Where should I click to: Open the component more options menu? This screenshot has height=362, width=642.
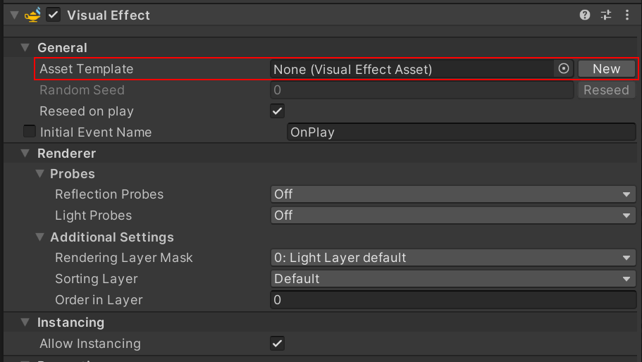click(626, 15)
